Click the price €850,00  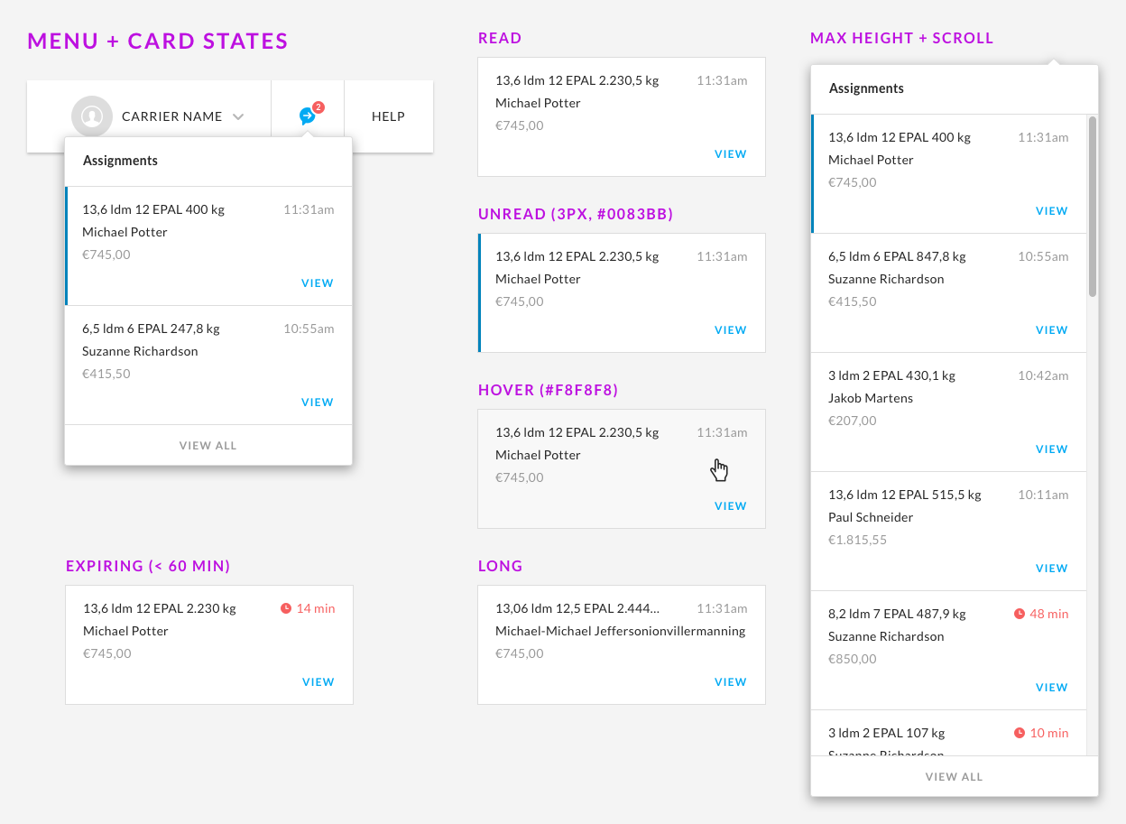point(853,659)
